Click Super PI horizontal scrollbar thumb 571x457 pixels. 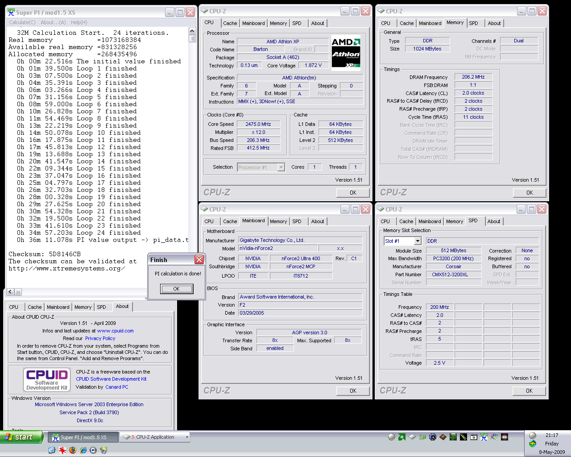point(18,292)
